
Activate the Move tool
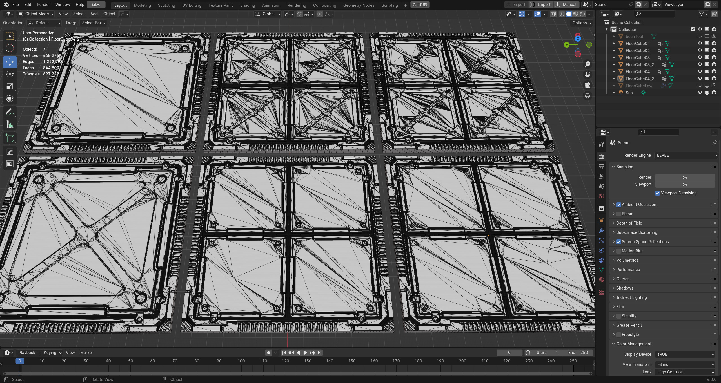pyautogui.click(x=10, y=62)
